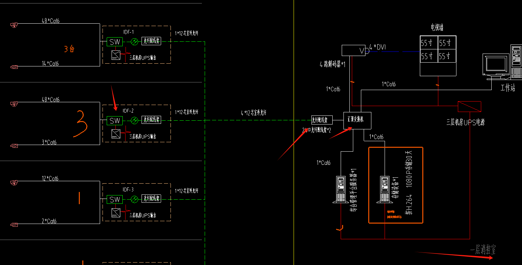
Task: Click the 1*12芯室外光纤 label next to IDF-3
Action: [187, 191]
